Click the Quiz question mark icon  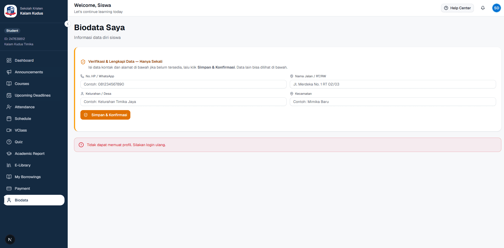(x=9, y=142)
